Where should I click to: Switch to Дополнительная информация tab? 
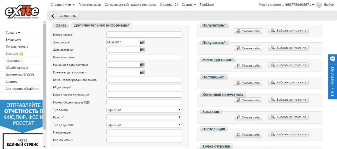click(x=102, y=25)
